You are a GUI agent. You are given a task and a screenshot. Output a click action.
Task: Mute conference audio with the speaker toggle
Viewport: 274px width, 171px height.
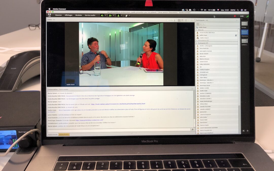click(x=102, y=15)
